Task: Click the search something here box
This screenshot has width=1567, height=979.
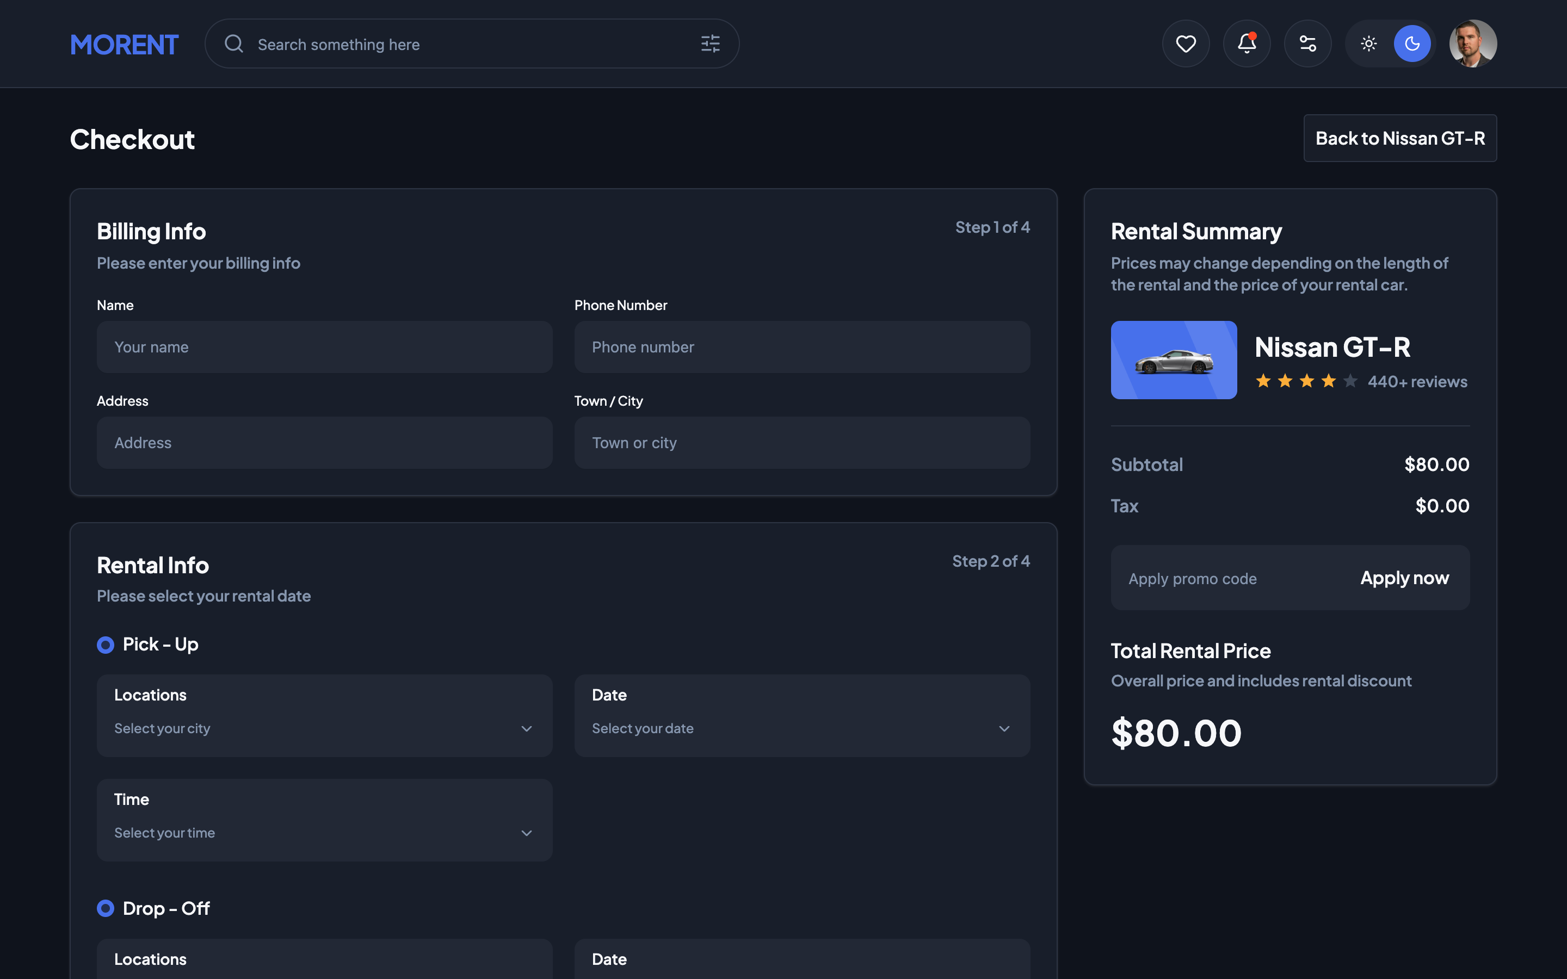Action: point(471,44)
